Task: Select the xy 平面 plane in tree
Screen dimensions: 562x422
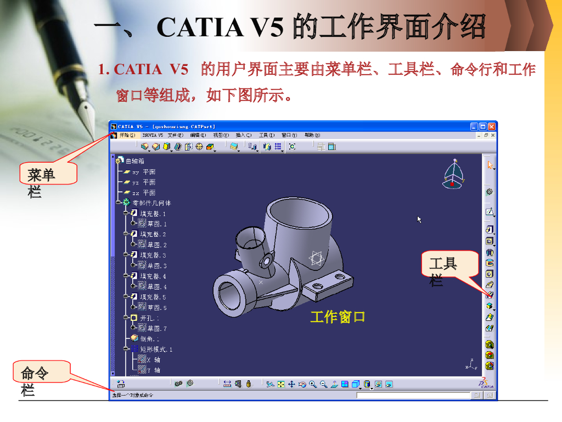Action: [x=139, y=172]
